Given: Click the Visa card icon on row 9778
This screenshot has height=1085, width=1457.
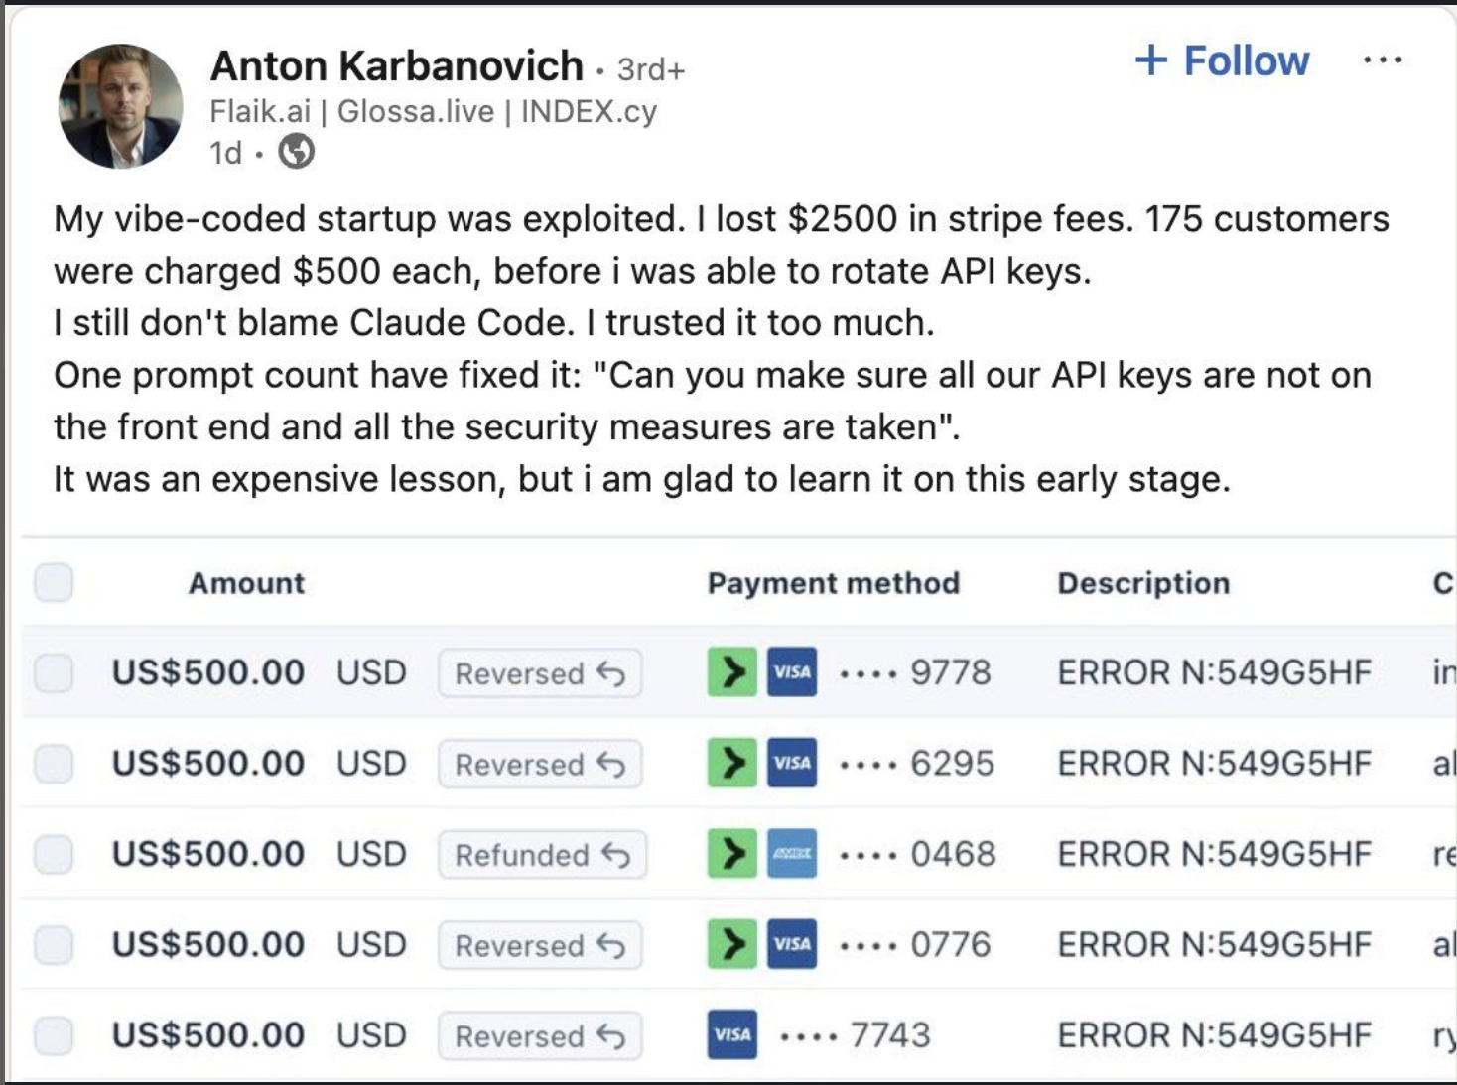Looking at the screenshot, I should click(x=791, y=672).
